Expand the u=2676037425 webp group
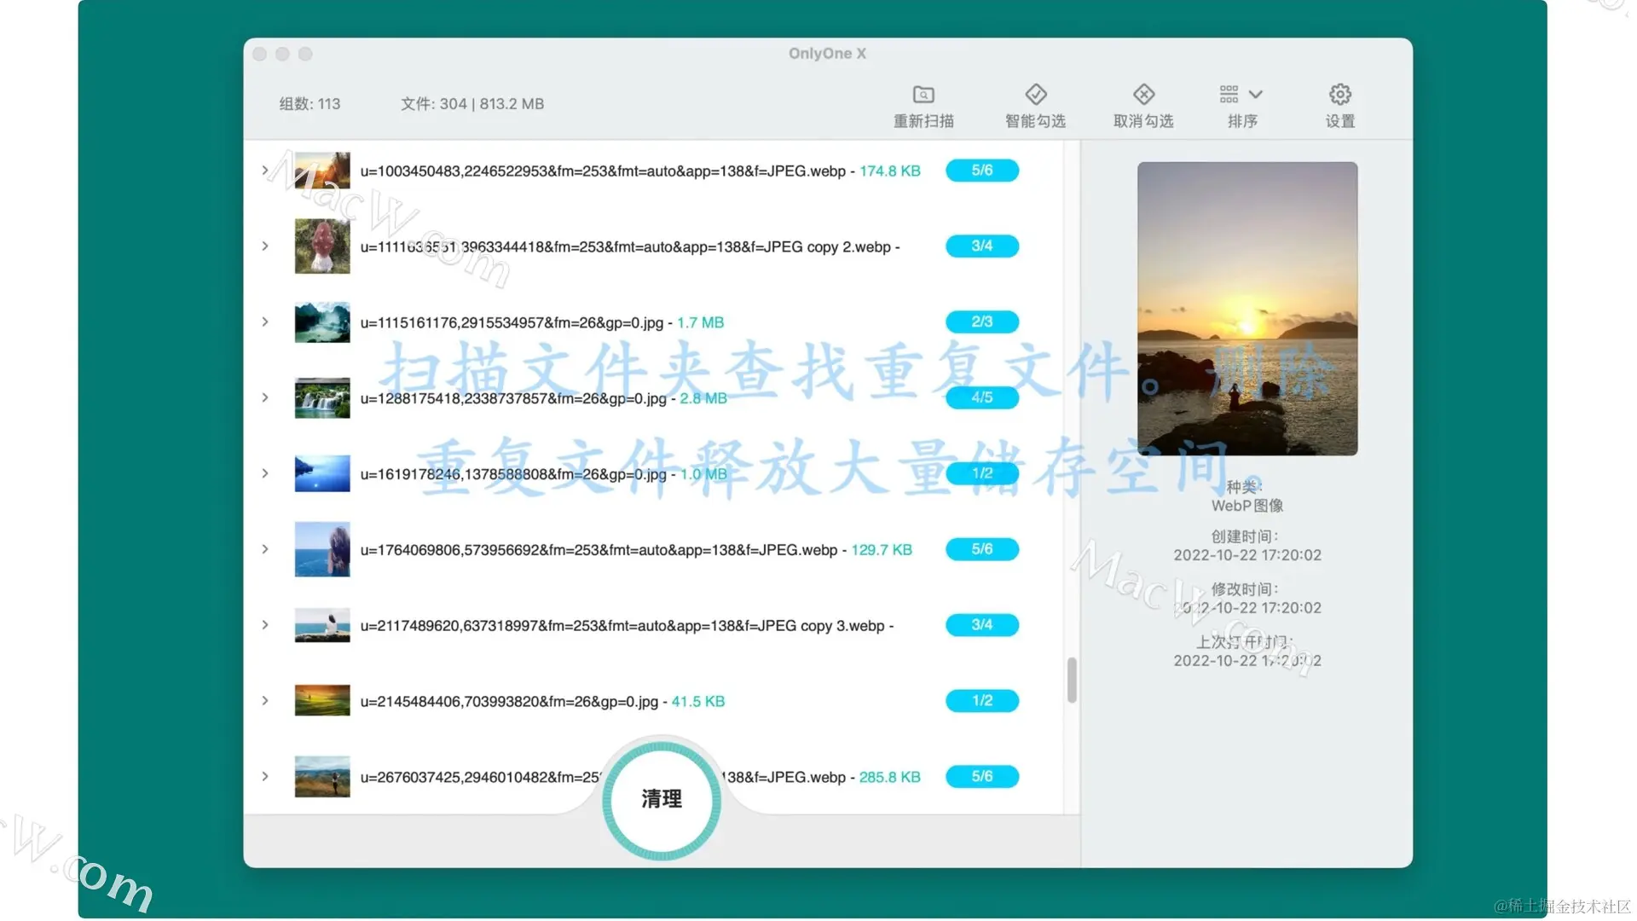 (x=265, y=777)
